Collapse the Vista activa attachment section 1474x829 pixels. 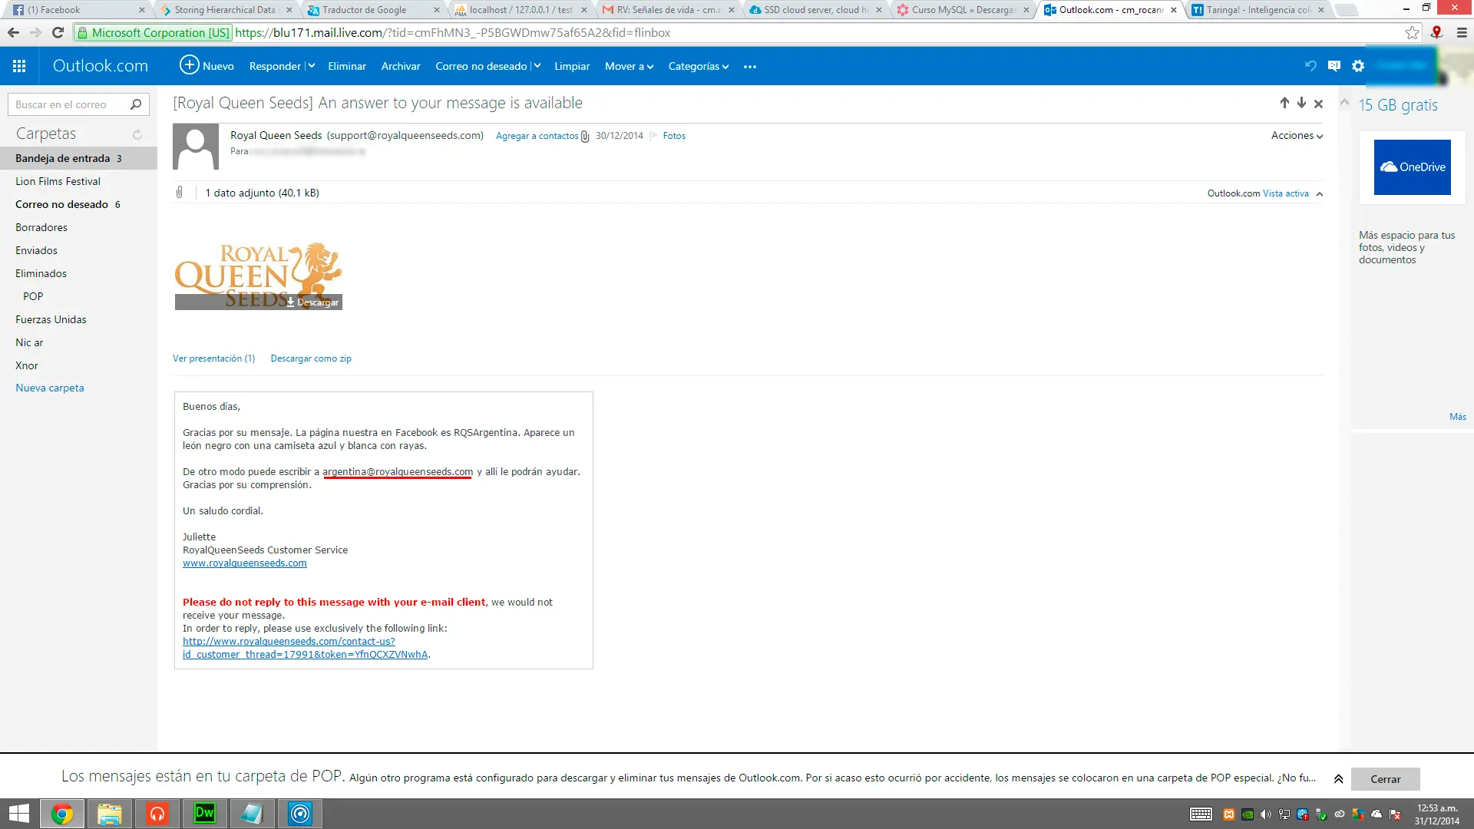1320,193
